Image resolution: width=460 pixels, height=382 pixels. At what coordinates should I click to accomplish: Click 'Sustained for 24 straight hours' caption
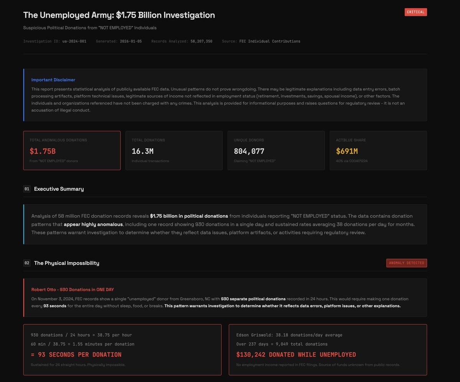click(x=78, y=365)
